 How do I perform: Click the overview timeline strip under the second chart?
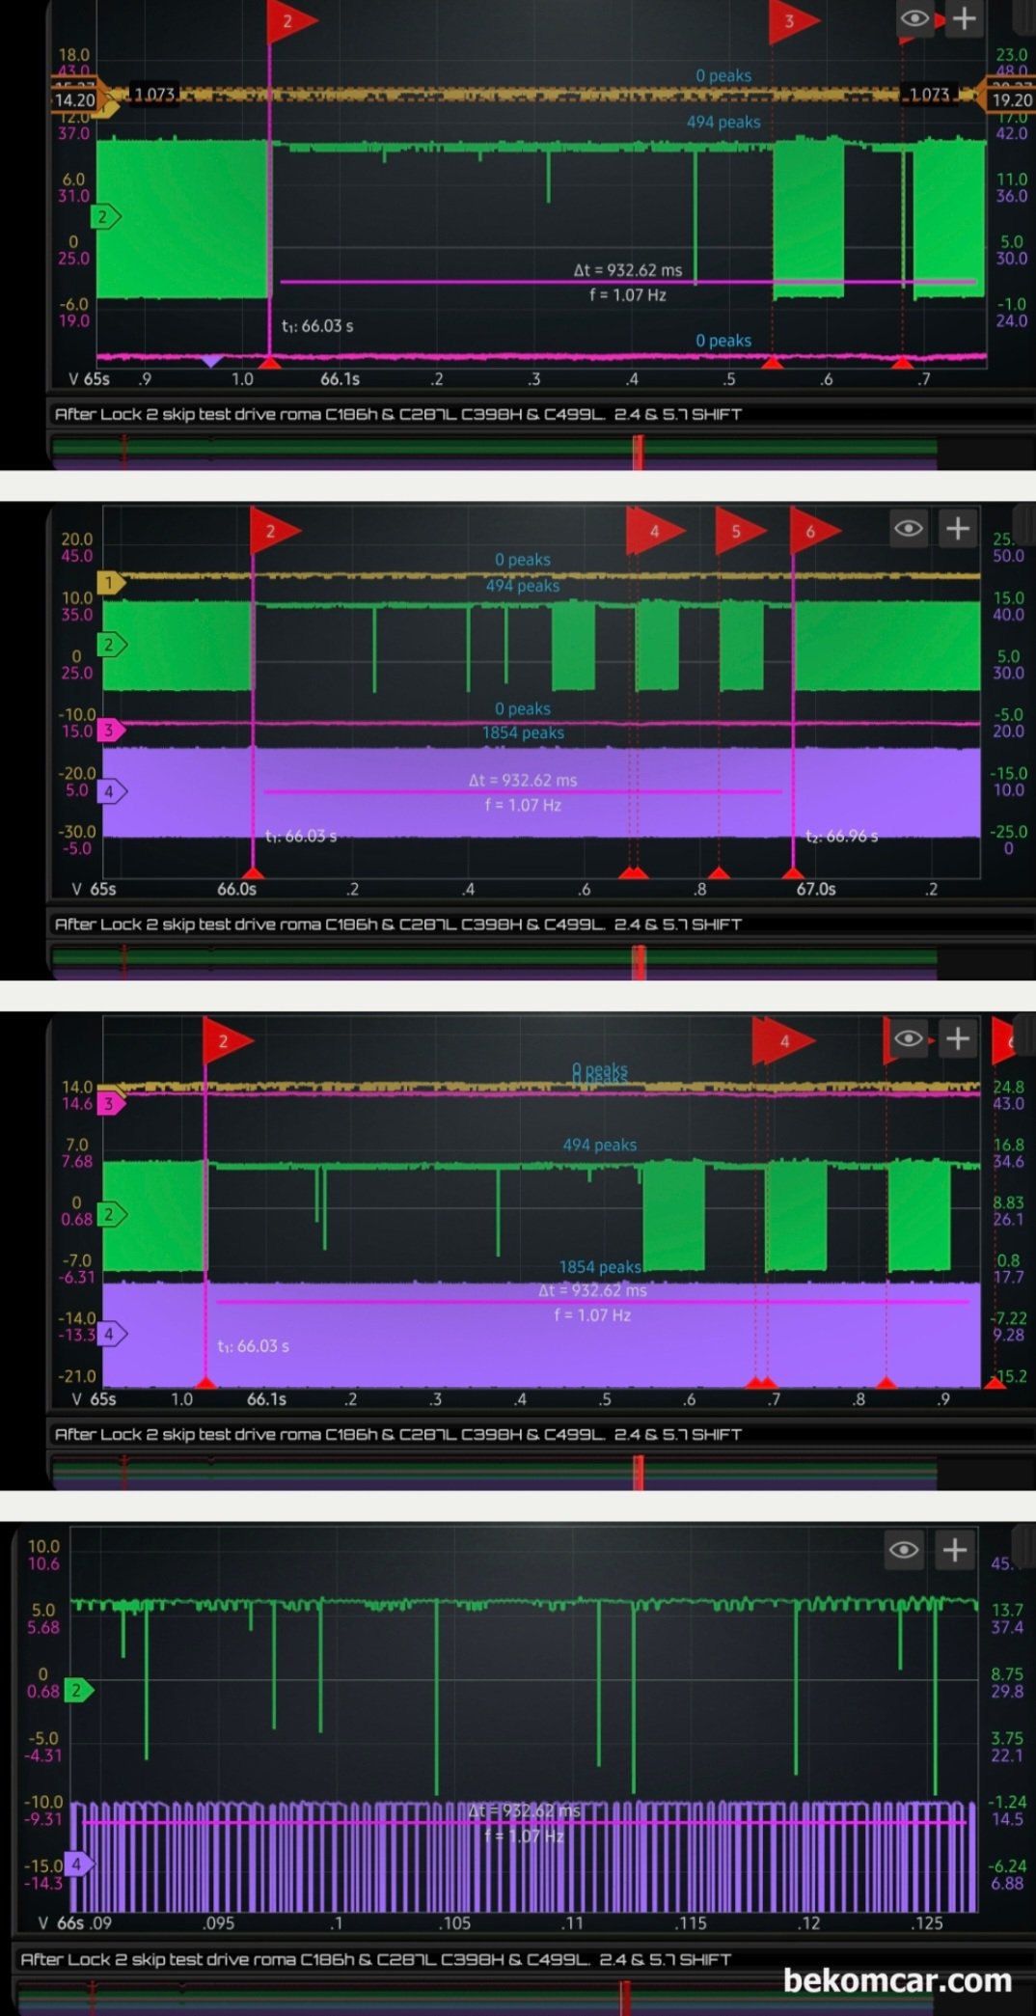tap(494, 961)
